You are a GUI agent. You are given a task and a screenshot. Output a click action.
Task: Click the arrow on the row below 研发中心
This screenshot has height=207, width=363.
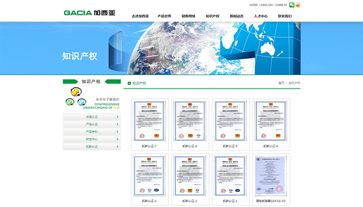click(117, 146)
